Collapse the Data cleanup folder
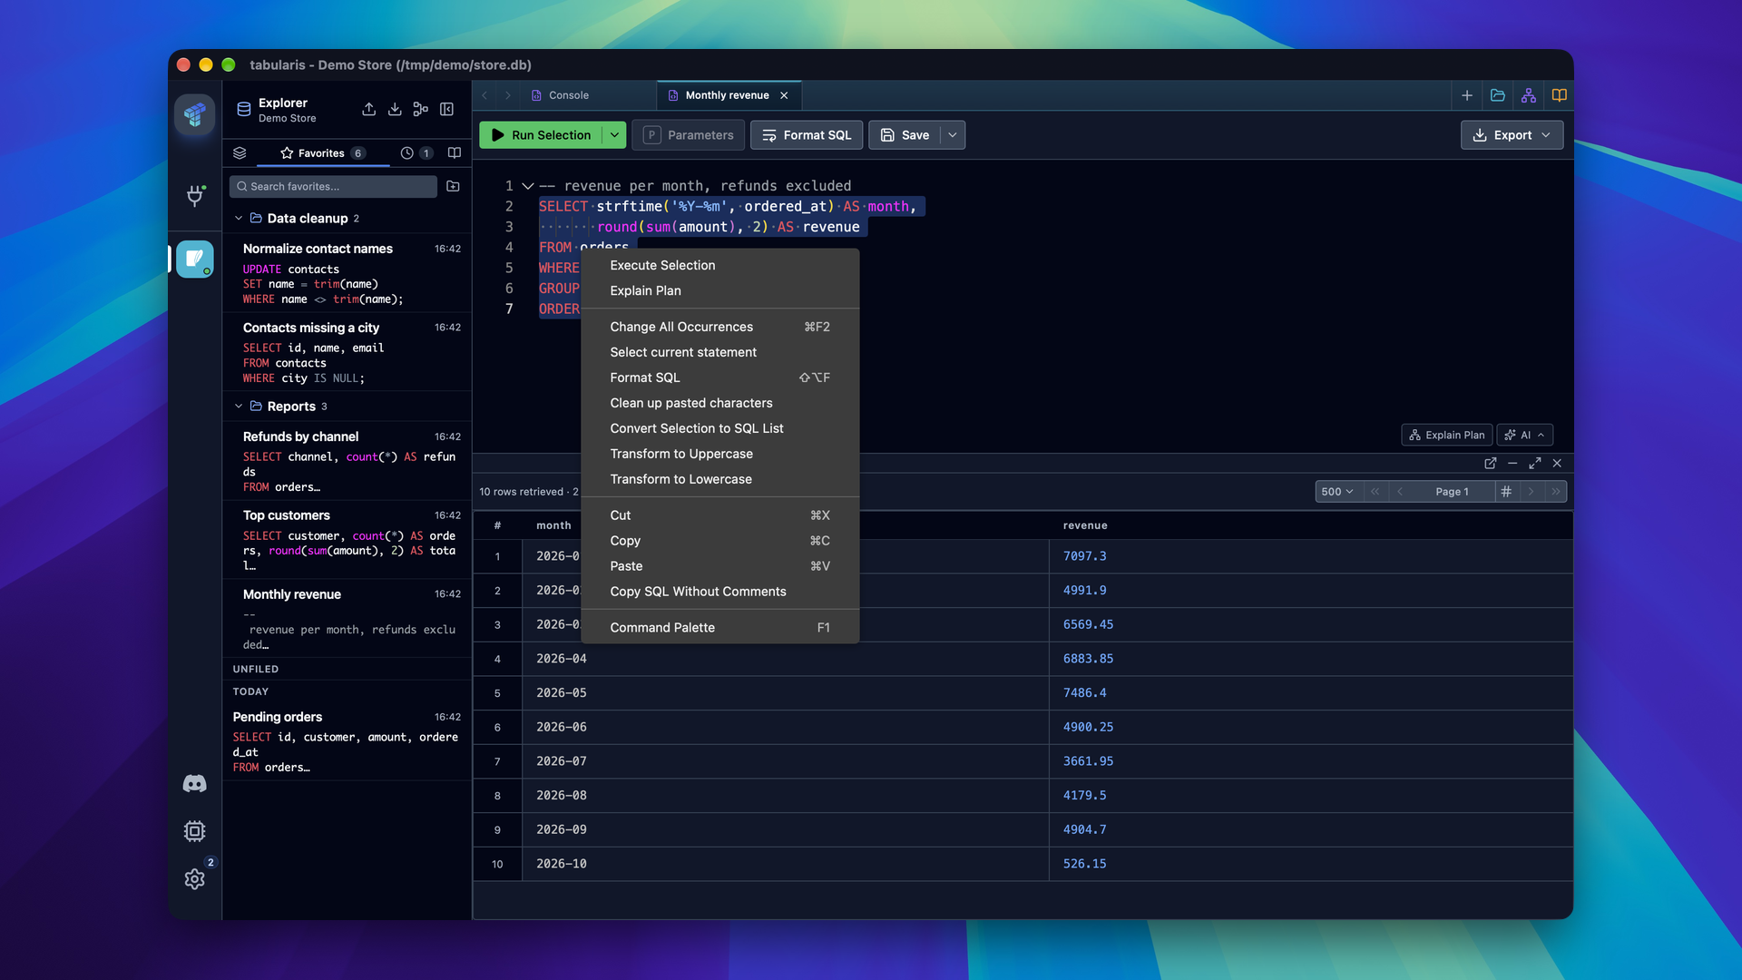Screen dimensions: 1742x980 coord(239,219)
